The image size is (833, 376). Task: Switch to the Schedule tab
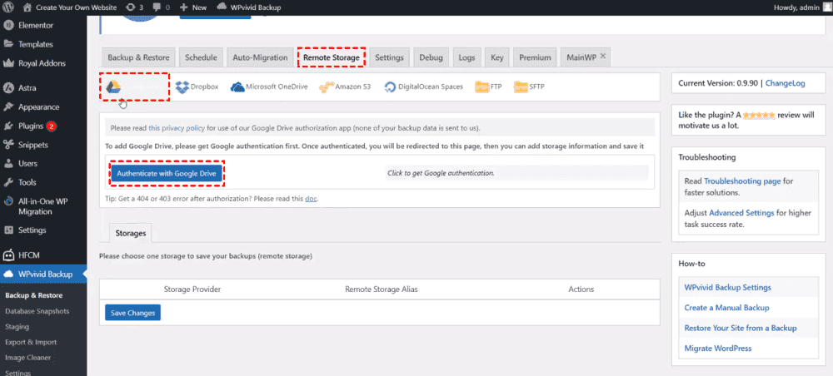[201, 57]
